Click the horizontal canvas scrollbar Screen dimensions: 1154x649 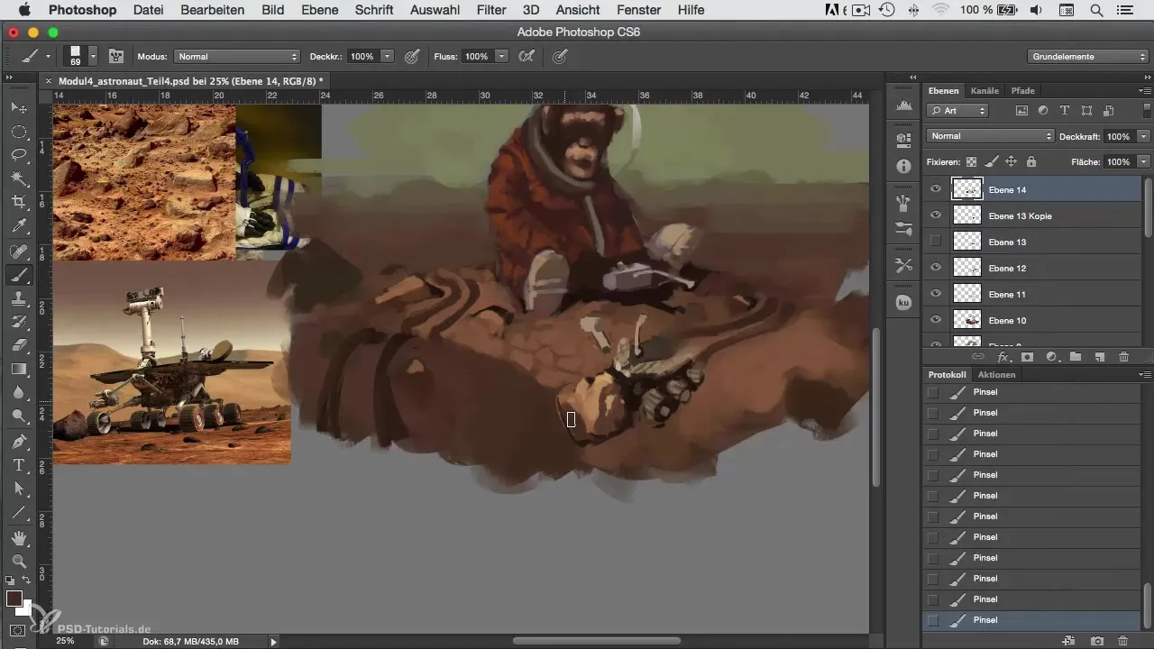pos(596,641)
